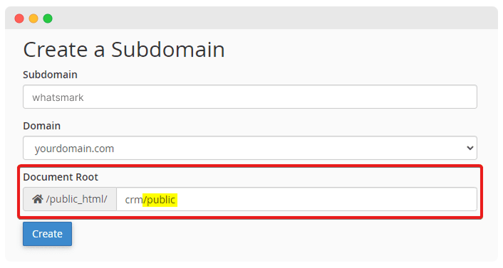The image size is (503, 268).
Task: Click the Document Root label
Action: (x=61, y=177)
